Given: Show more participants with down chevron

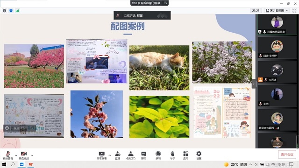Looking at the screenshot, I should [x=278, y=144].
